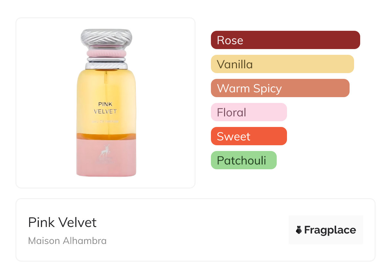391x277 pixels.
Task: Choose the Warm Spicy accord bar
Action: point(280,88)
